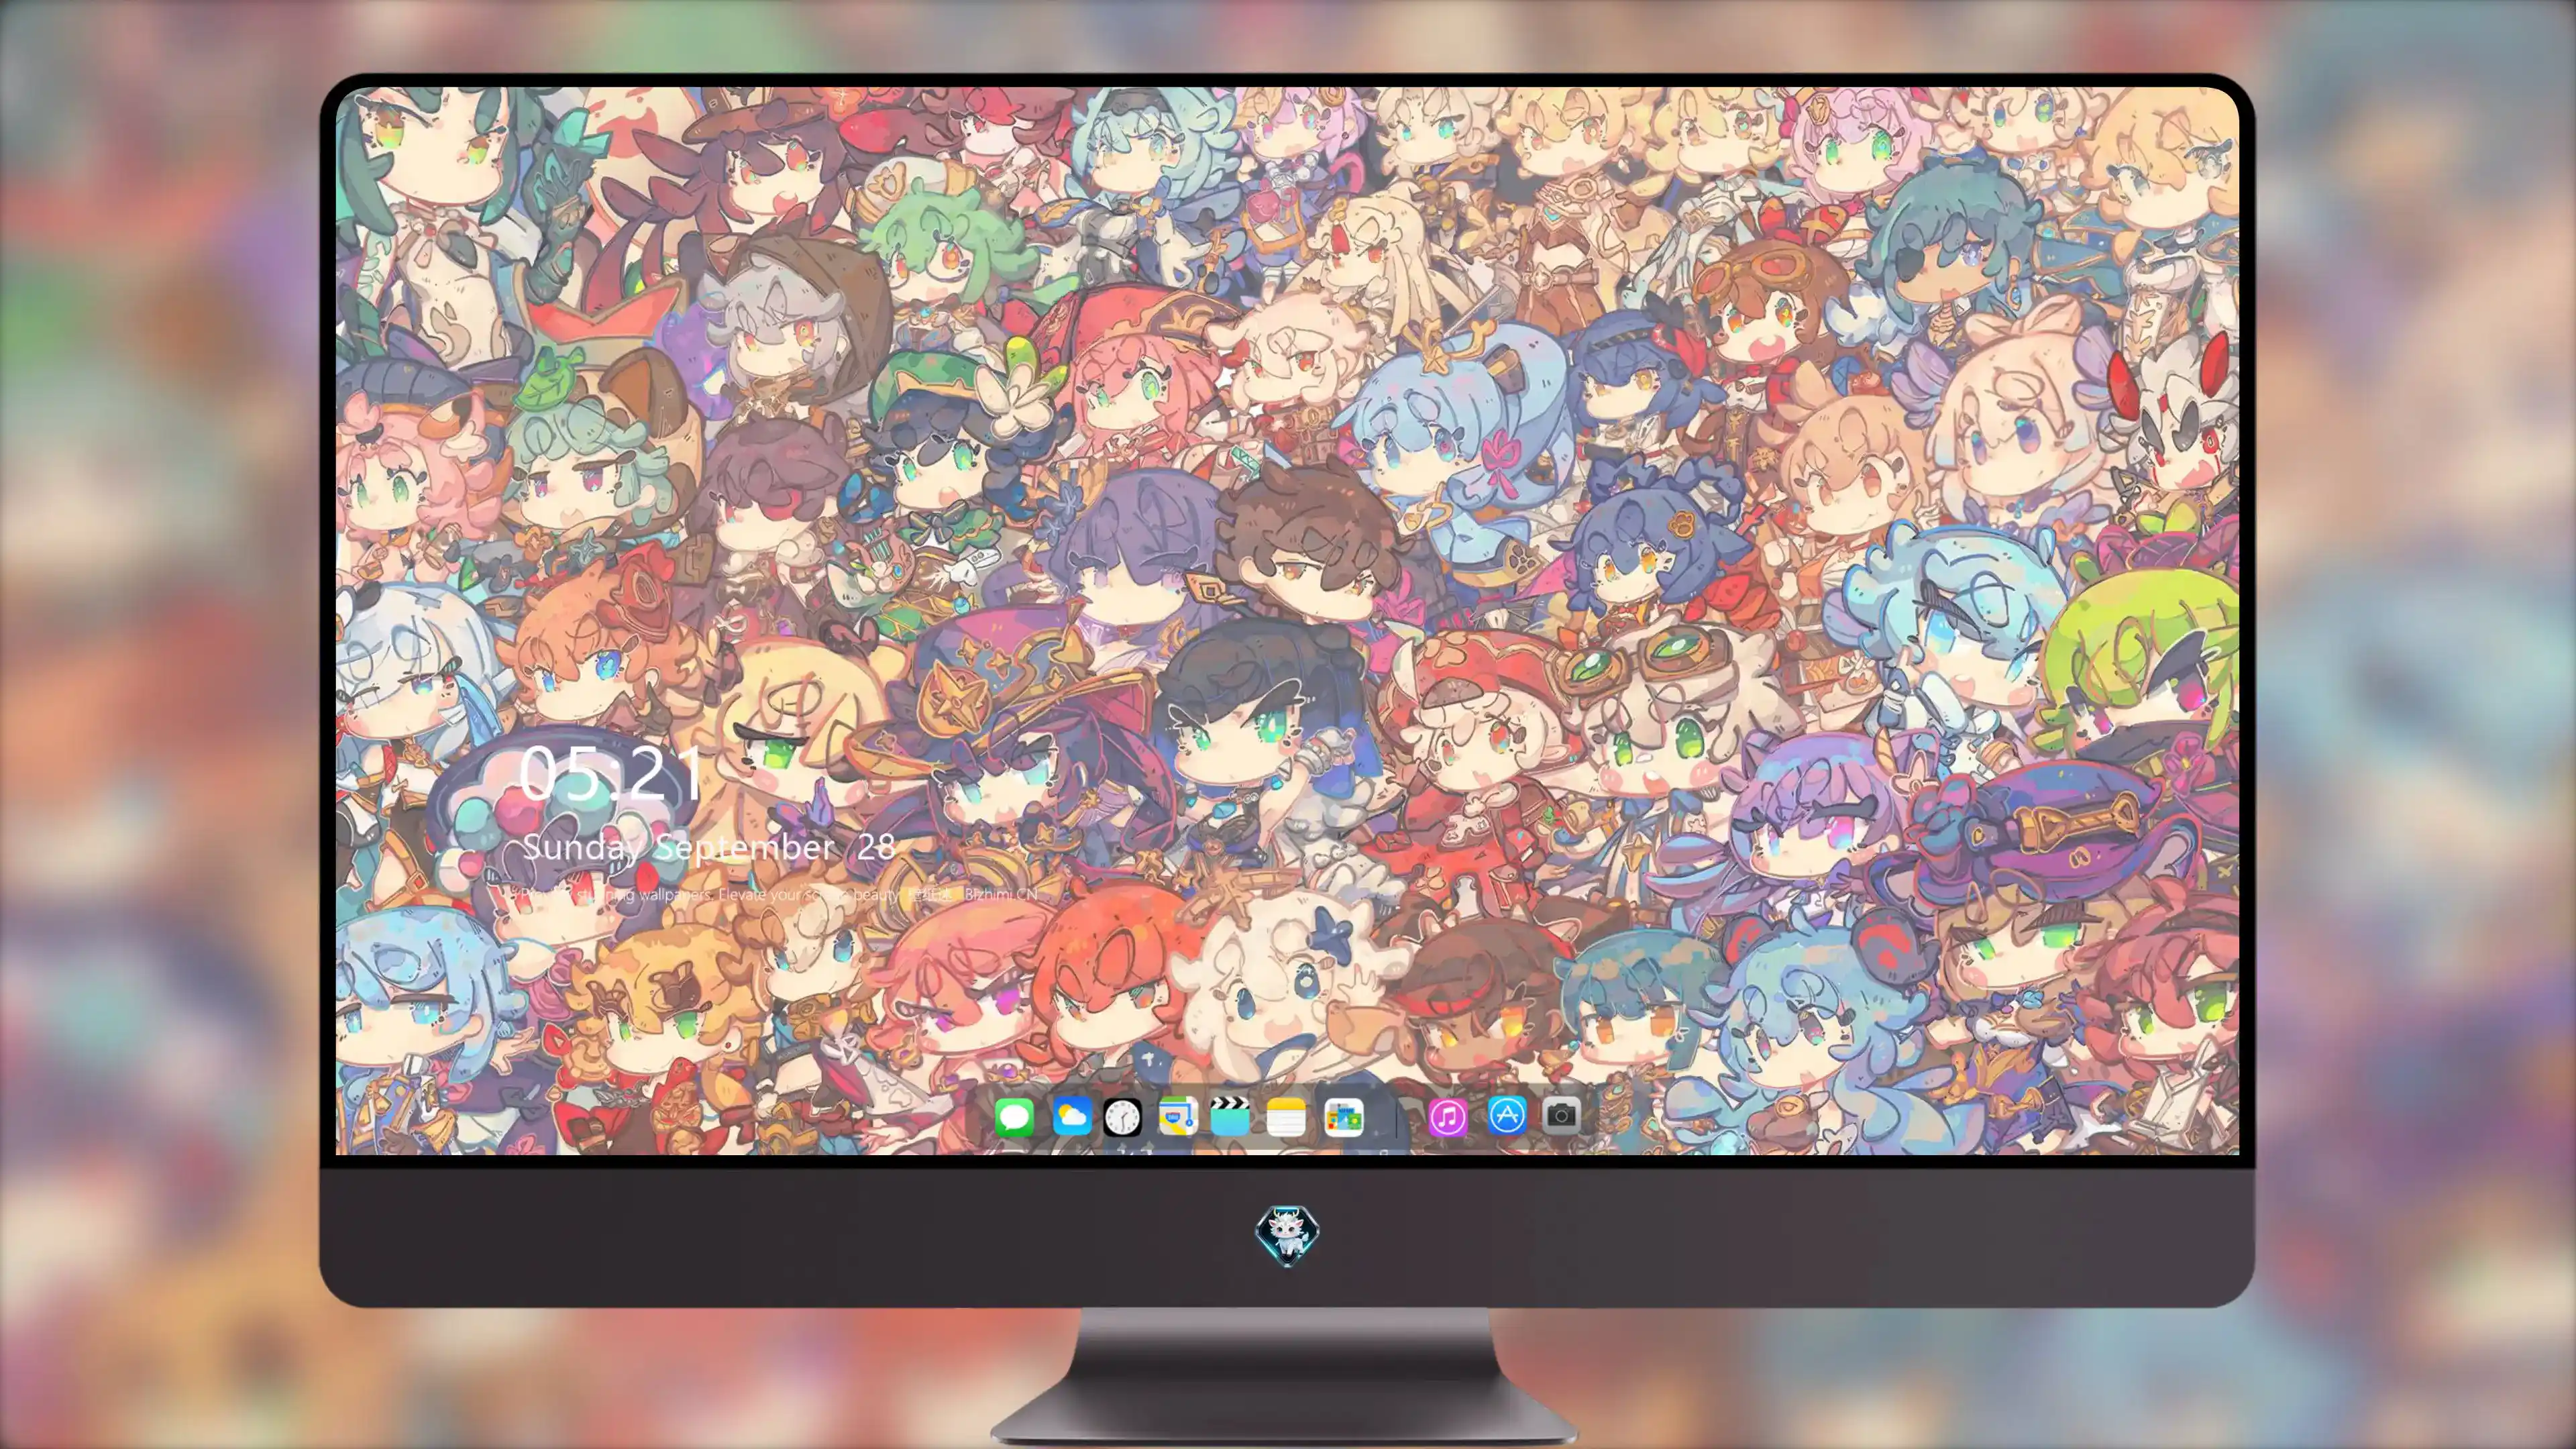Open the blue App Store icon
Screen dimensions: 2576x1449
pos(1507,1115)
